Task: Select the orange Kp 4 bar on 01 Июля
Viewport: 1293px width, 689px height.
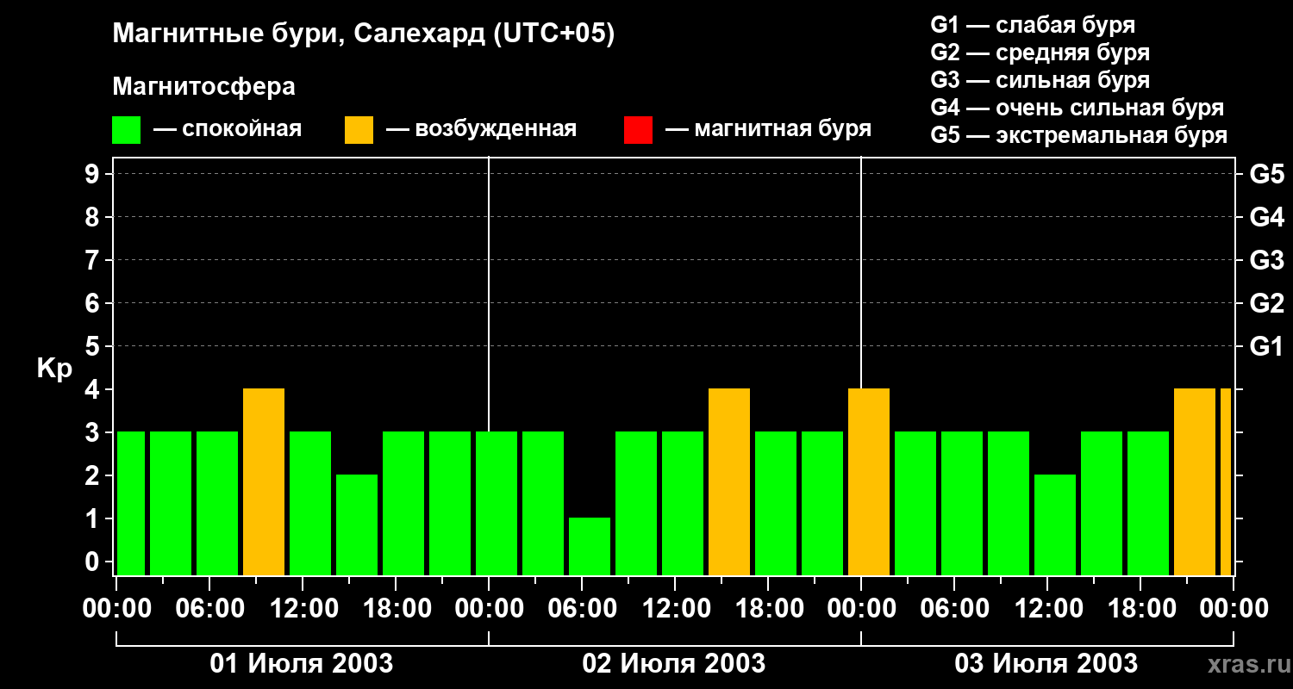Action: coord(264,482)
